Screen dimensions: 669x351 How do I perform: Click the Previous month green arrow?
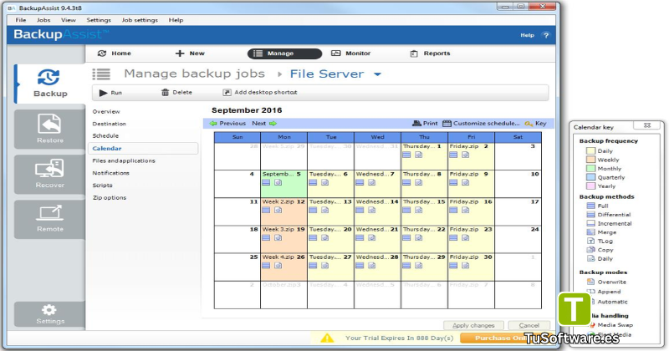click(x=213, y=123)
